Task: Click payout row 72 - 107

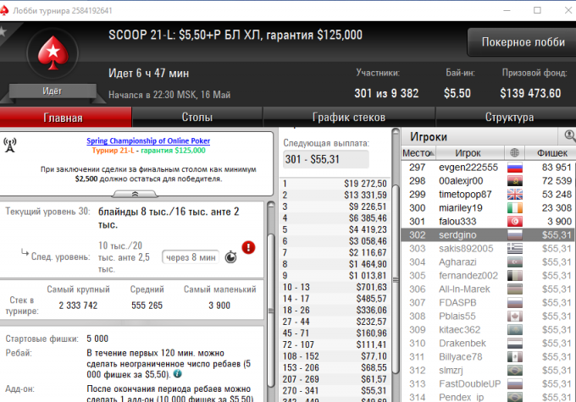Action: 335,344
